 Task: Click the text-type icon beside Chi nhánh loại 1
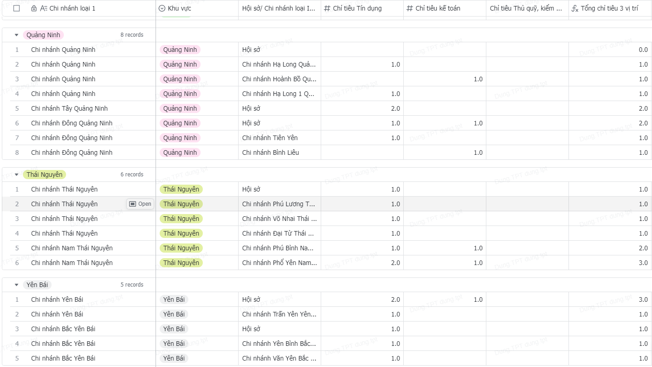[x=44, y=8]
